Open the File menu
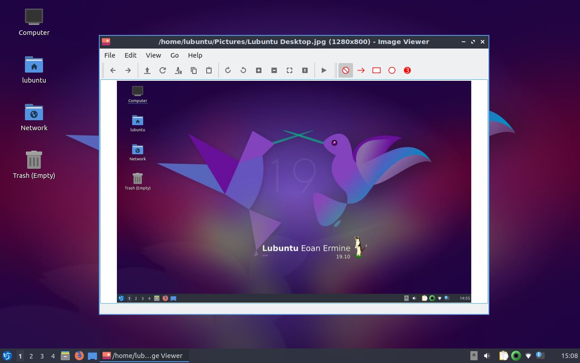Screen dimensions: 580x363 click(110, 55)
